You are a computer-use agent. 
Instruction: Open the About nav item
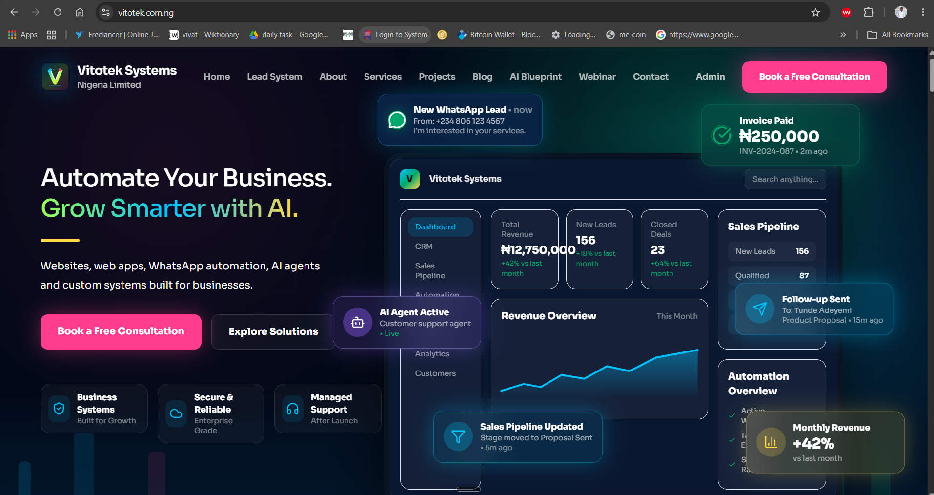coord(333,77)
